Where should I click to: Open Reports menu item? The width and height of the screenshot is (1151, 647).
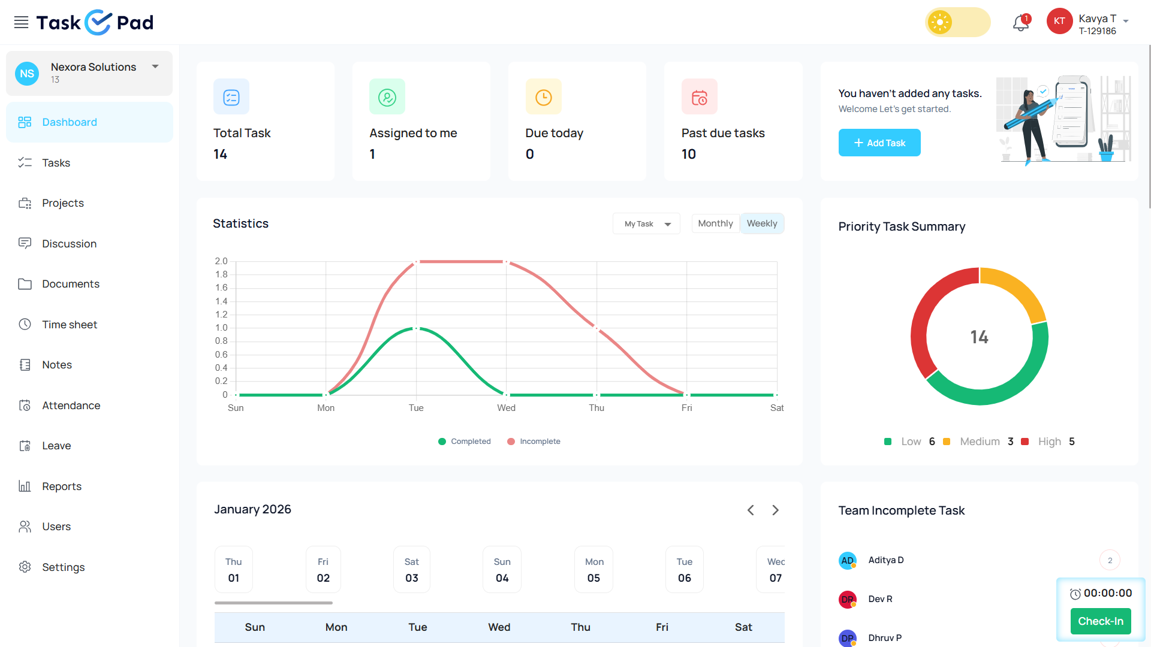pos(62,486)
